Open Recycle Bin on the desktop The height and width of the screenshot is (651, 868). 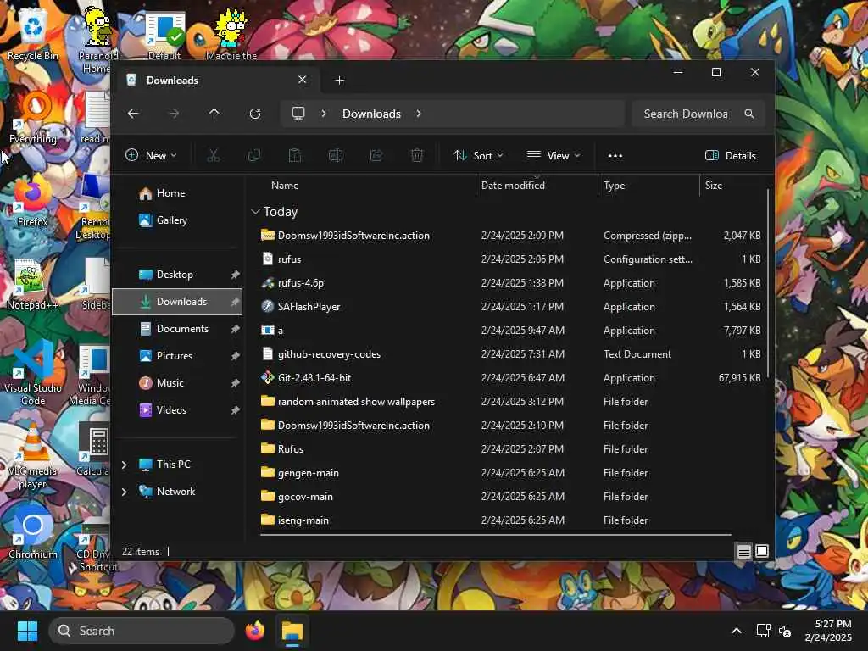33,34
